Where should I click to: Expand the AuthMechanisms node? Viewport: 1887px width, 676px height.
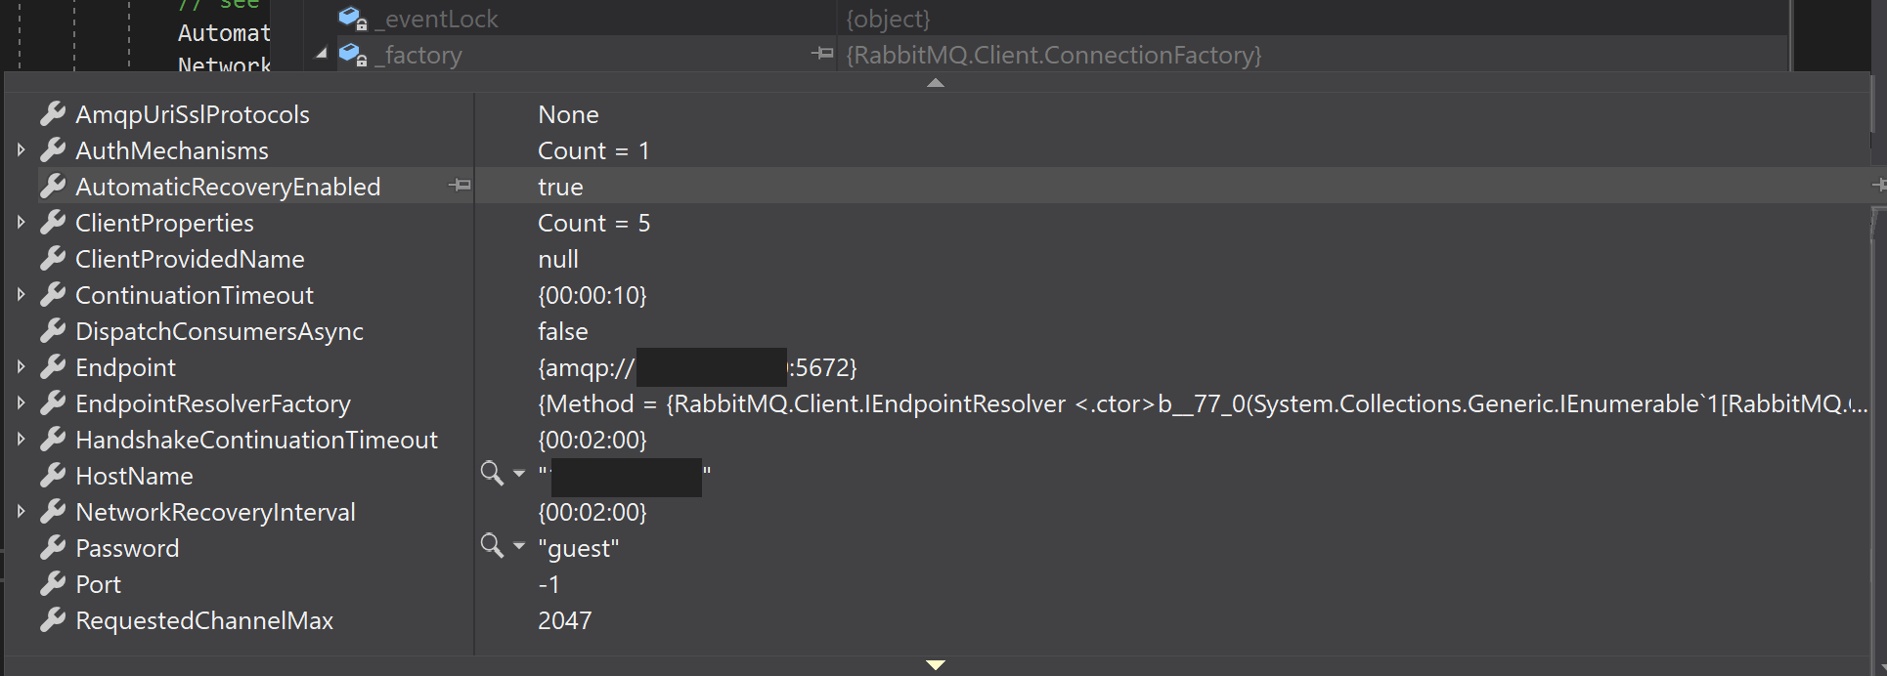pos(22,150)
